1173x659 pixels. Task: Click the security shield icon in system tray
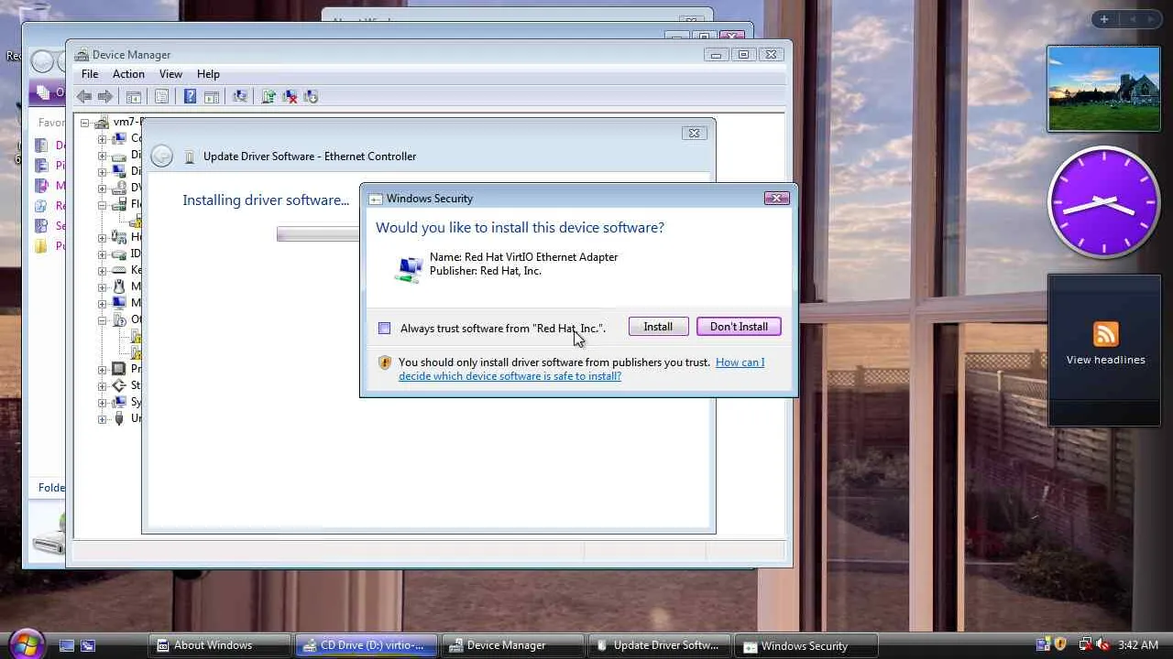(x=1060, y=645)
